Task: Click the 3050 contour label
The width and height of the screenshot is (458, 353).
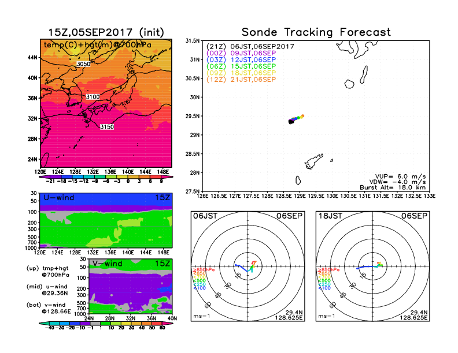Action: 83,64
